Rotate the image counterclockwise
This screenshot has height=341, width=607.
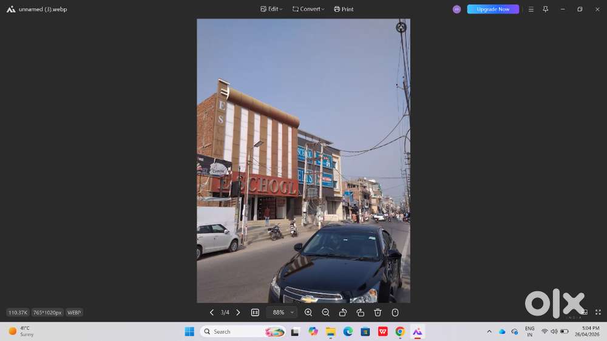point(343,312)
